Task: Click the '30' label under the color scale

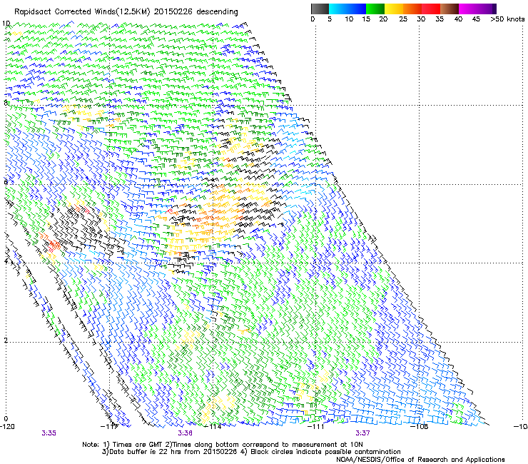Action: 421,19
